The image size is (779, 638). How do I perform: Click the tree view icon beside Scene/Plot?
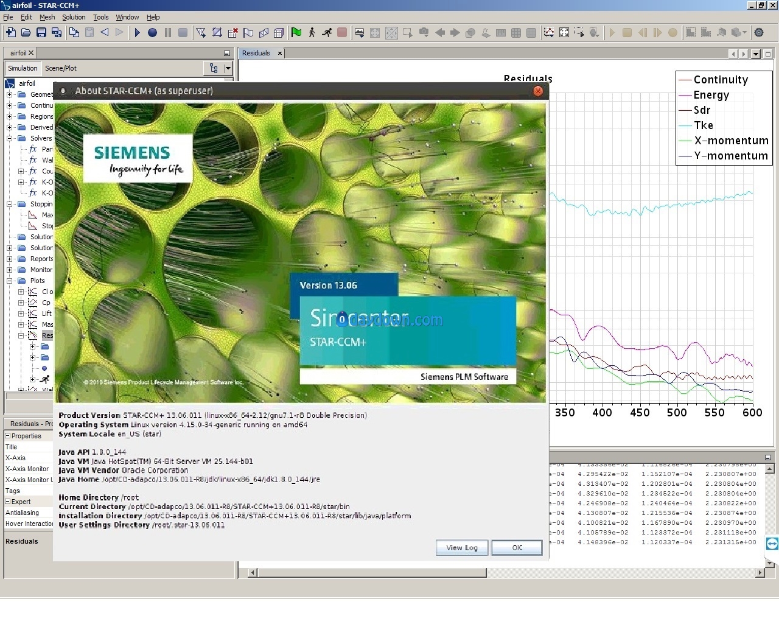tap(214, 68)
